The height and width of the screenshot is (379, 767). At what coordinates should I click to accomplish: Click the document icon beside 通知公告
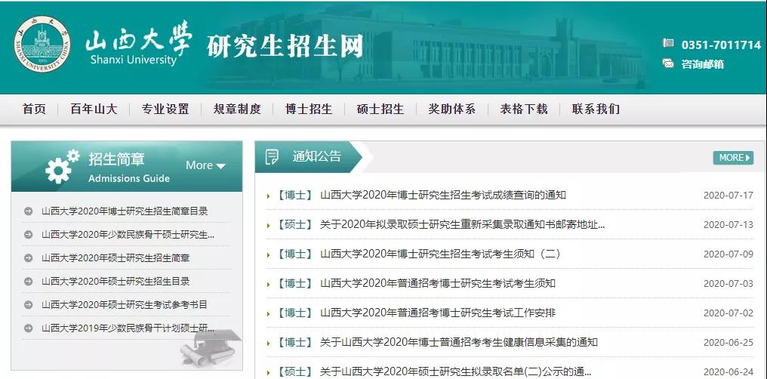[273, 157]
